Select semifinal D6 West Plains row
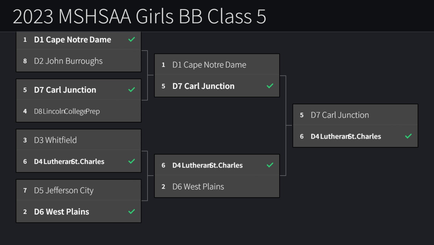 tap(198, 187)
